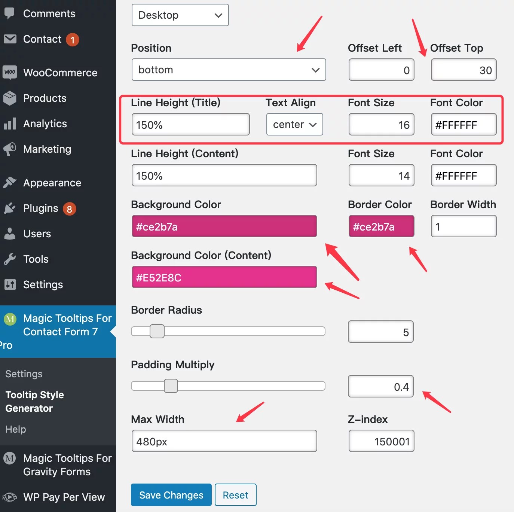Click the Plugins plug icon
The height and width of the screenshot is (512, 514).
coord(10,208)
